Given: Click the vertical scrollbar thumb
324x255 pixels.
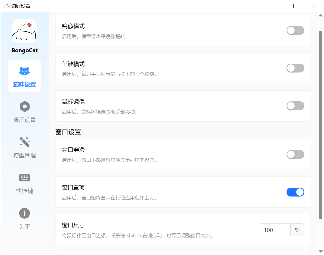Looking at the screenshot, I should tap(321, 125).
